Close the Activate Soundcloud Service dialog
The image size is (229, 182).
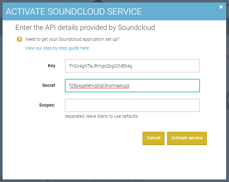221,7
